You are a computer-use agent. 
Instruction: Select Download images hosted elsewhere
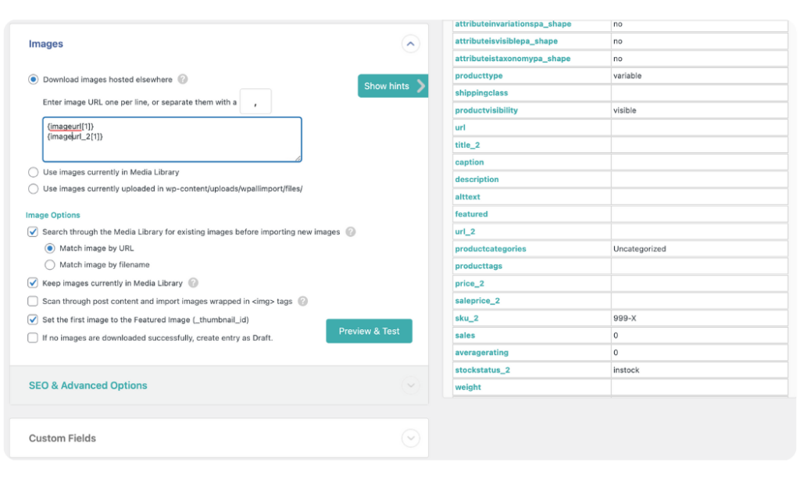33,79
